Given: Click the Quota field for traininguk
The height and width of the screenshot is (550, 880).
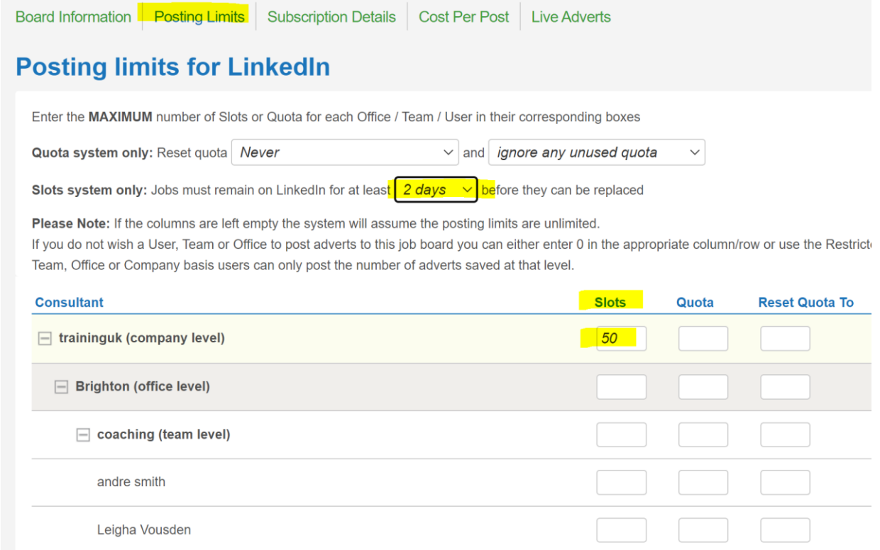Looking at the screenshot, I should coord(703,339).
